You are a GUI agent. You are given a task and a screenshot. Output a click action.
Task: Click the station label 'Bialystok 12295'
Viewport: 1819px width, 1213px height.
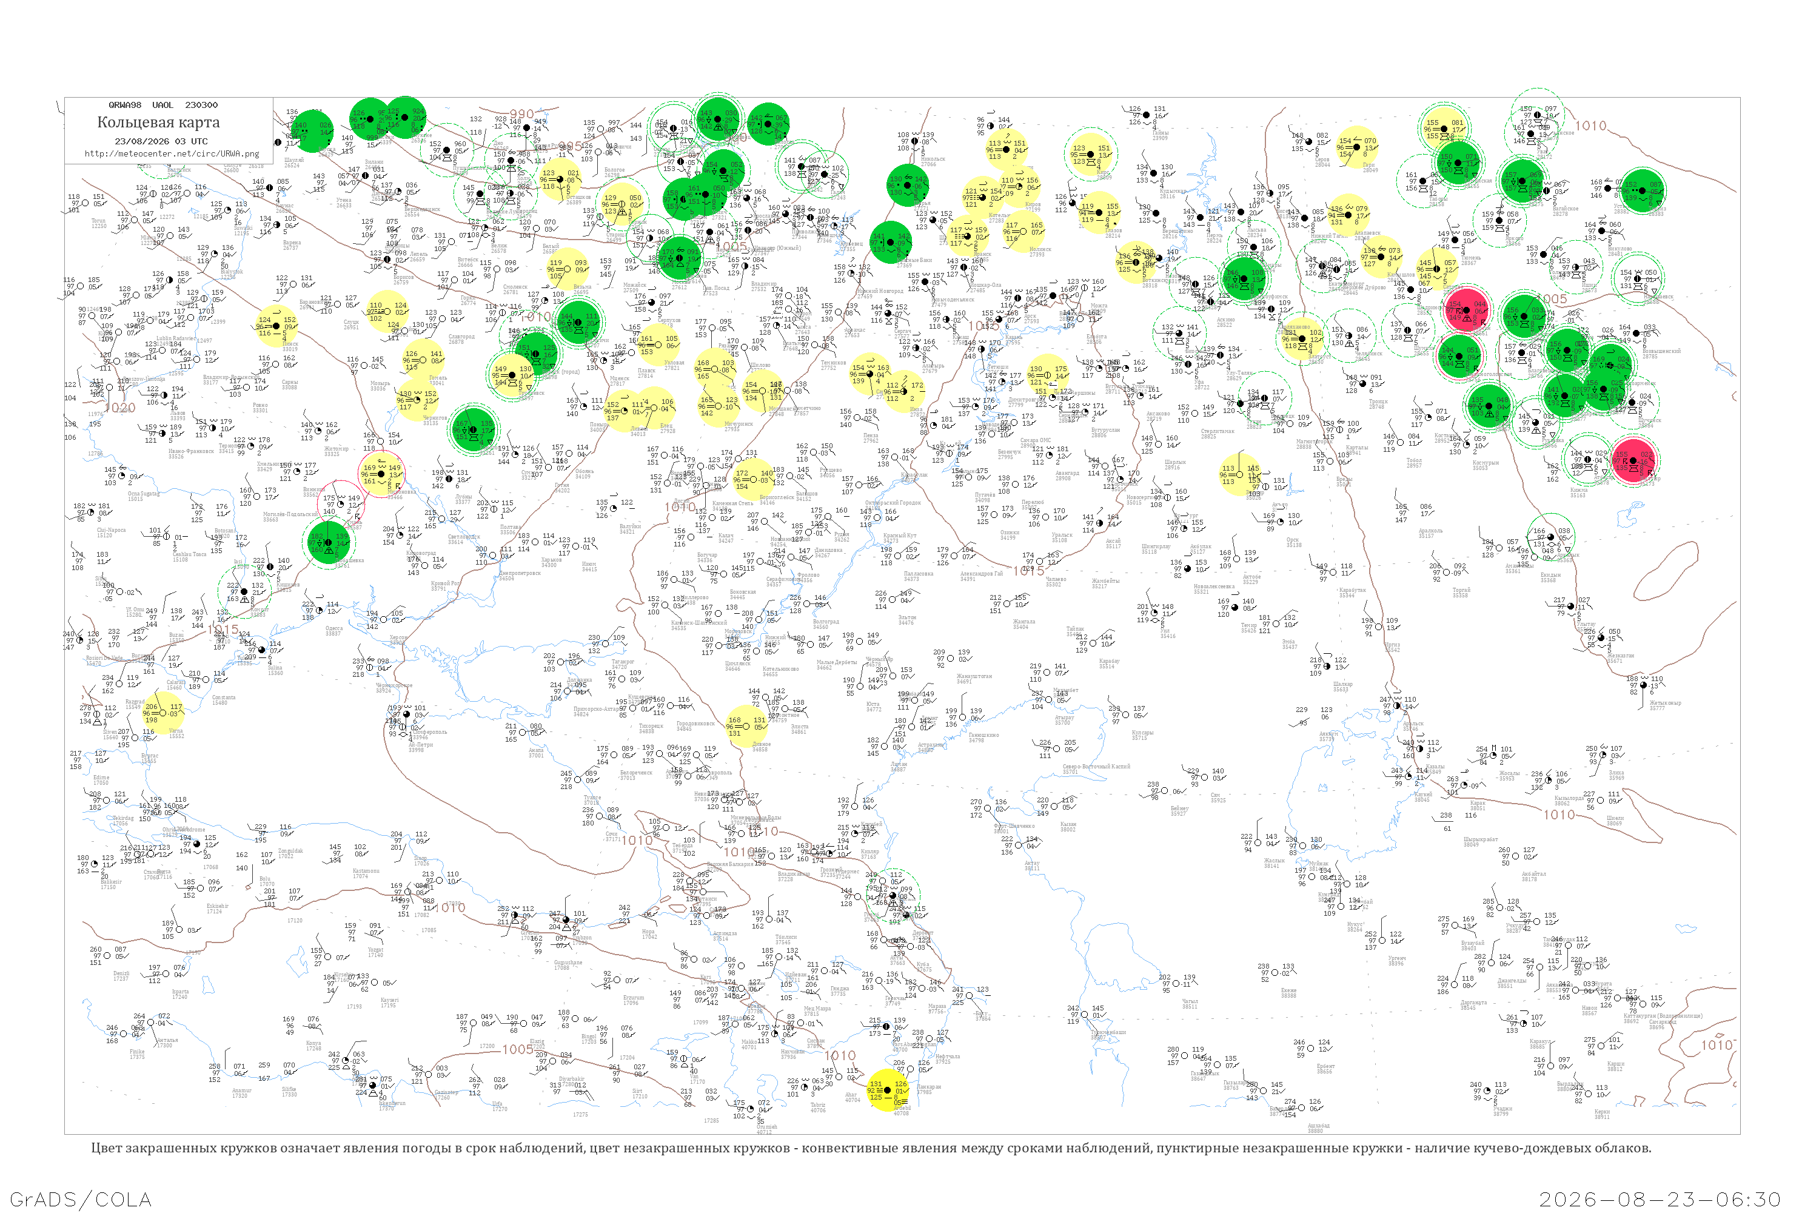(x=231, y=274)
